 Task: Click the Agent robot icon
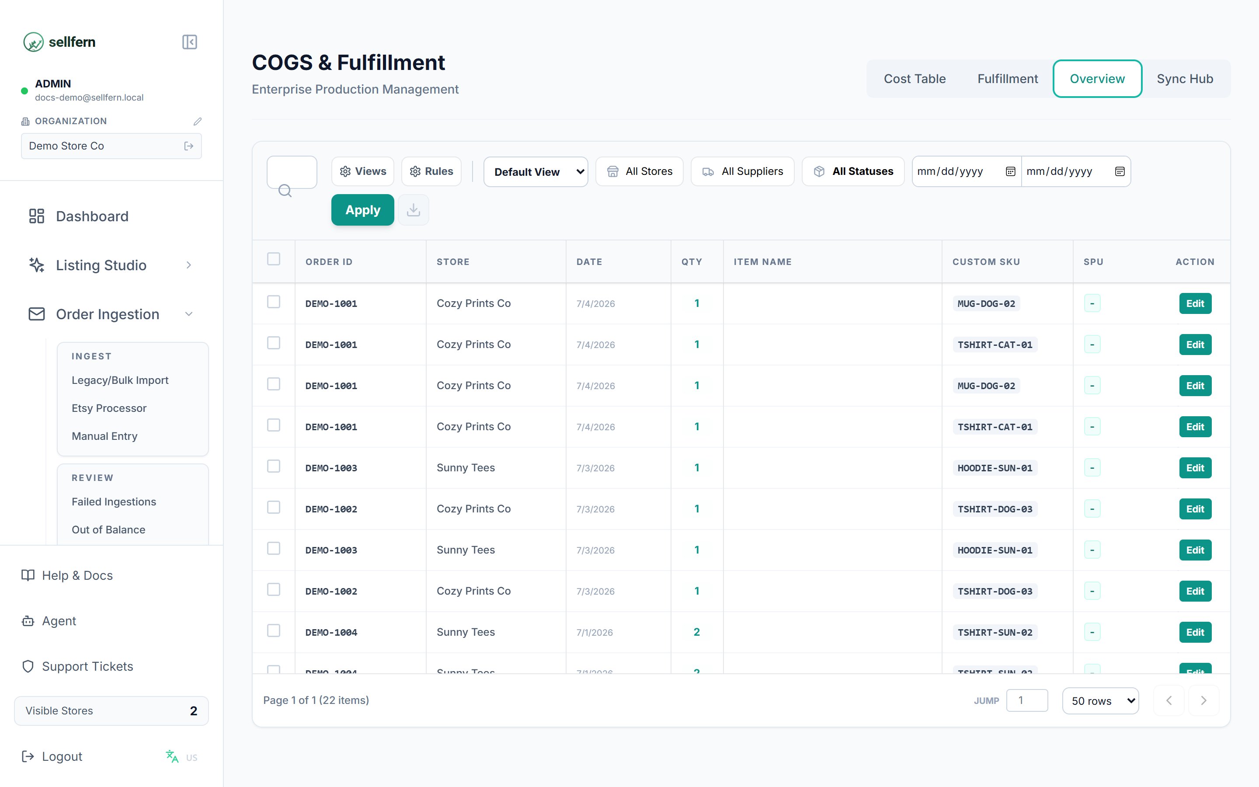(28, 621)
